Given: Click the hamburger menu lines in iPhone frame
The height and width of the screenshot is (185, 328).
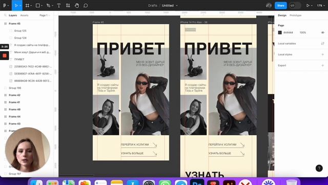Looking at the screenshot, I should (190, 30).
